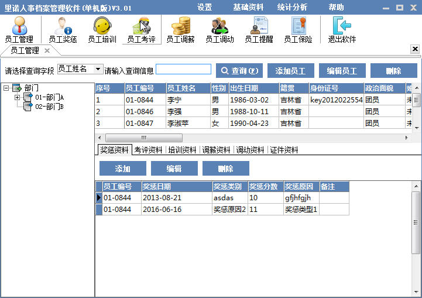Select employee row 李宁
Image resolution: width=422 pixels, height=298 pixels.
pyautogui.click(x=253, y=100)
